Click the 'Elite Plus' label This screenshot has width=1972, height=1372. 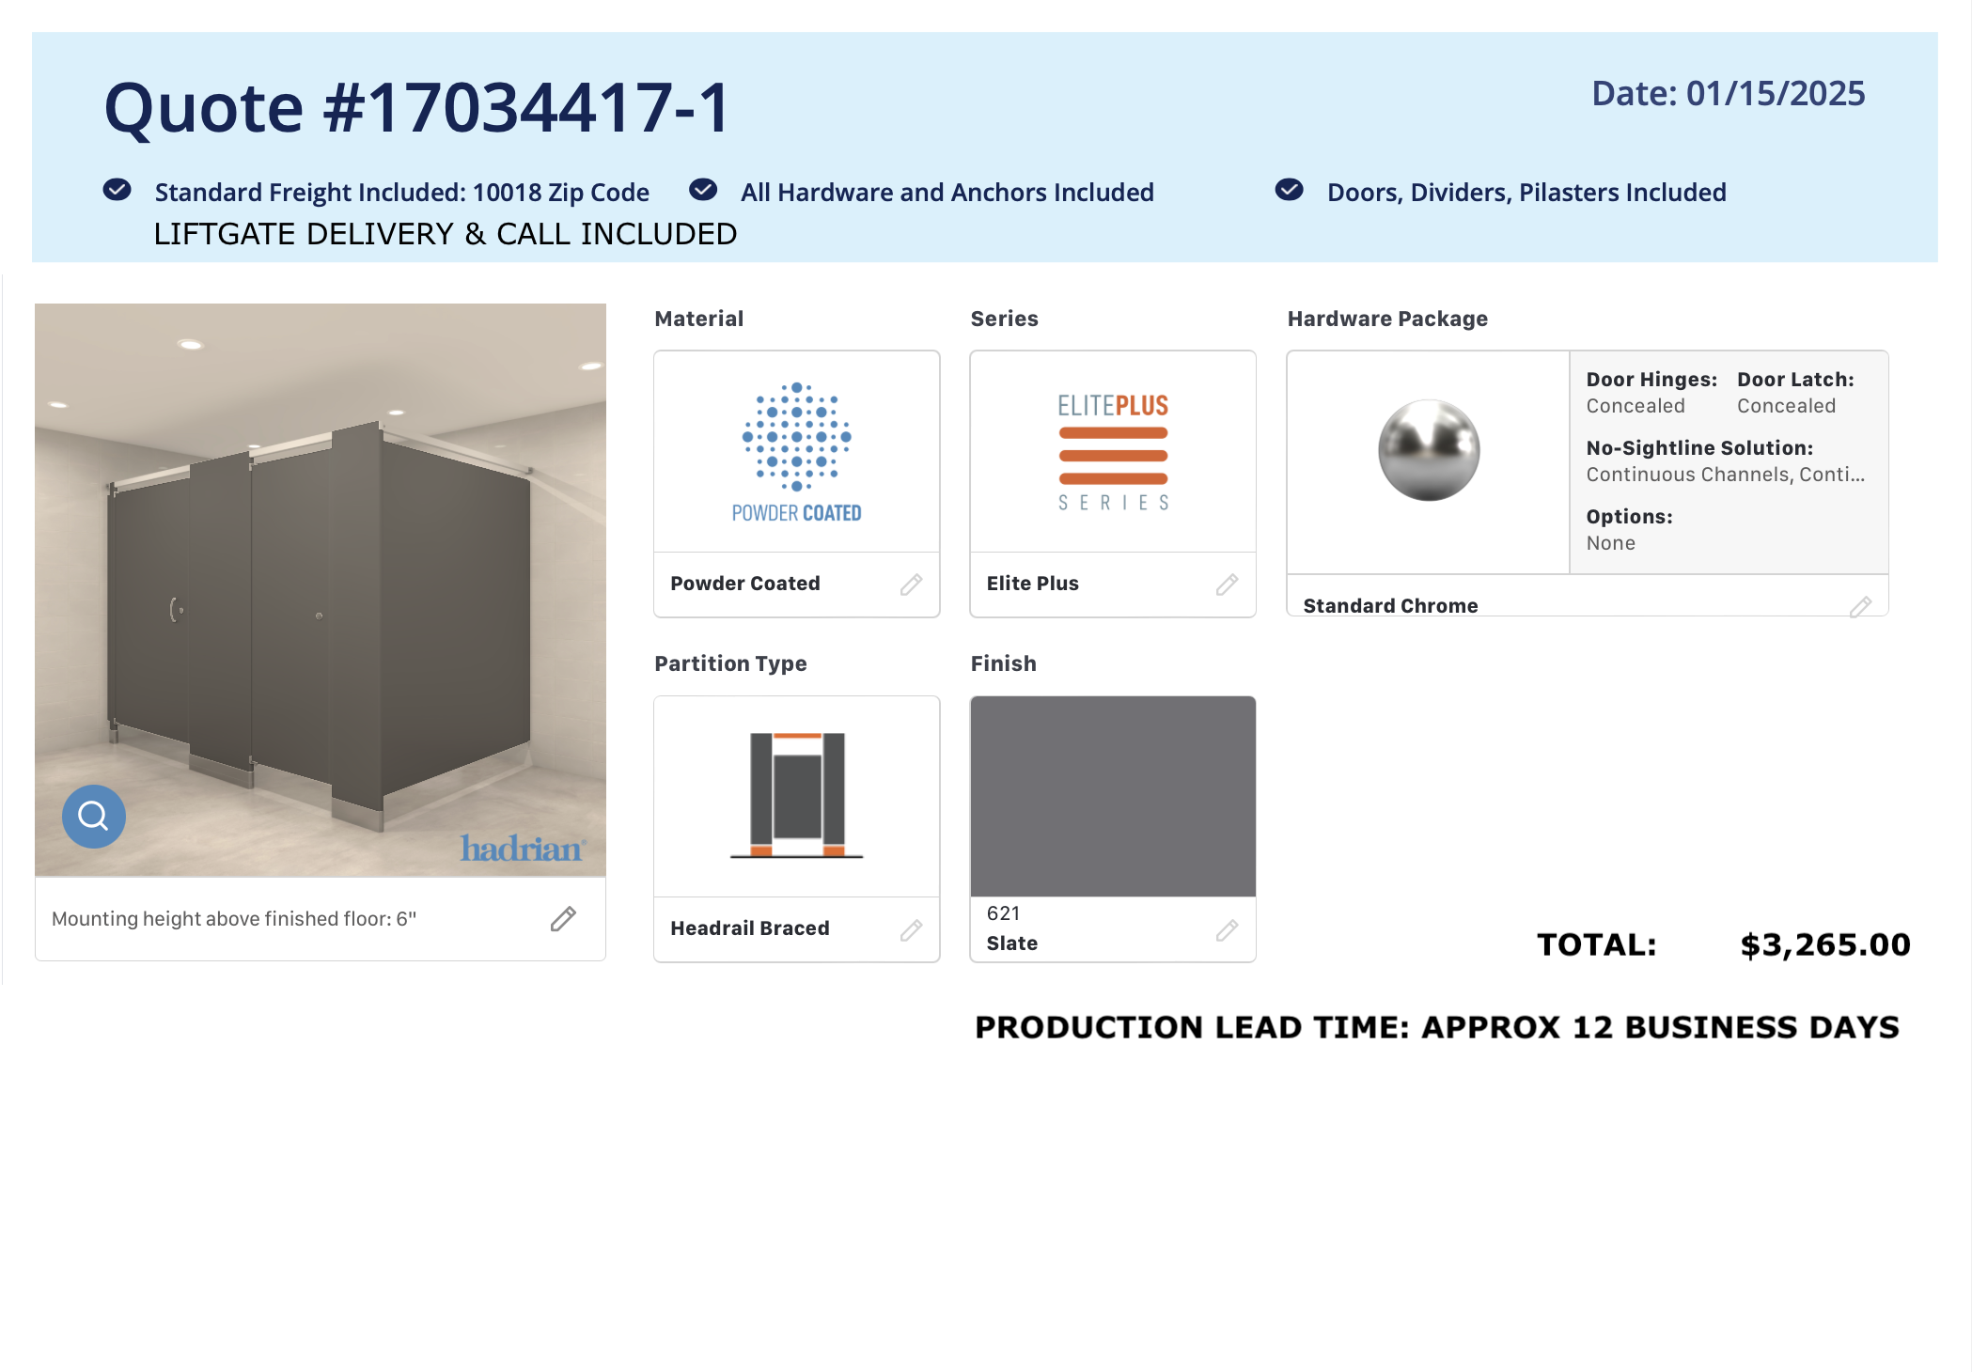tap(1033, 584)
